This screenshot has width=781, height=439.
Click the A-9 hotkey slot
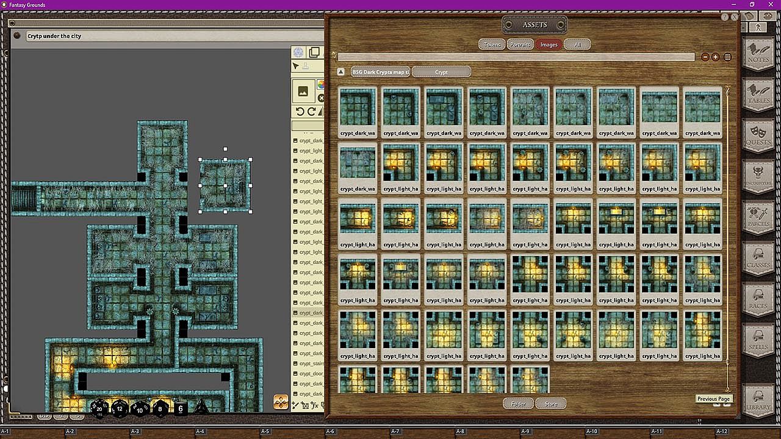pyautogui.click(x=553, y=433)
